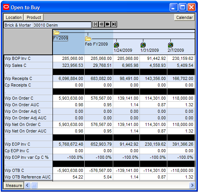Click the 230,159.62 Wp BOP Inv C cell

point(181,58)
